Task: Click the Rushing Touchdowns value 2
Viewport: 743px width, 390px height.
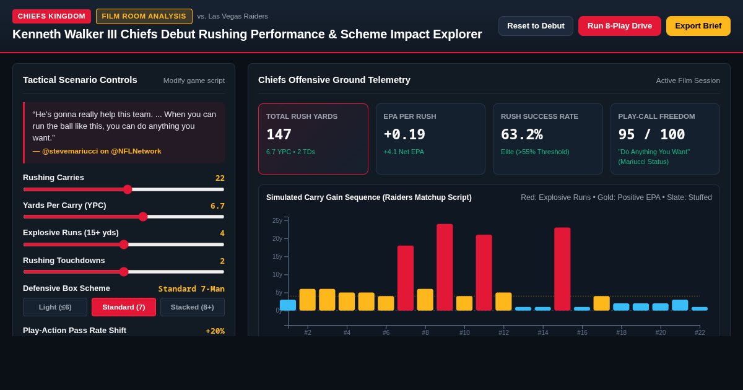Action: pyautogui.click(x=222, y=261)
